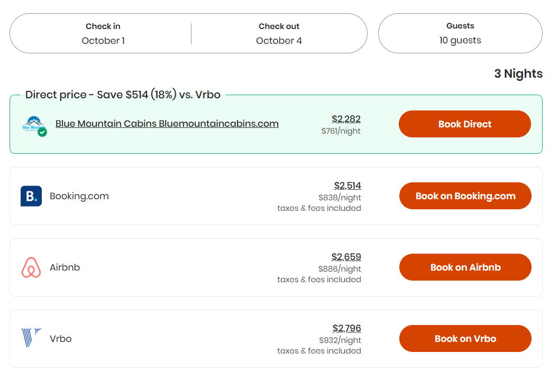Click the Book on Airbnb button
549x371 pixels.
tap(465, 267)
